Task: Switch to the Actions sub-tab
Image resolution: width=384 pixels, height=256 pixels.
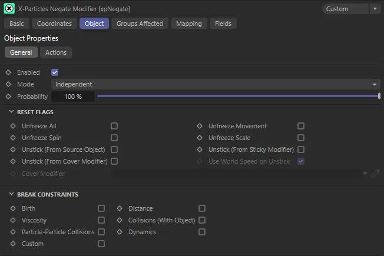Action: (x=56, y=52)
